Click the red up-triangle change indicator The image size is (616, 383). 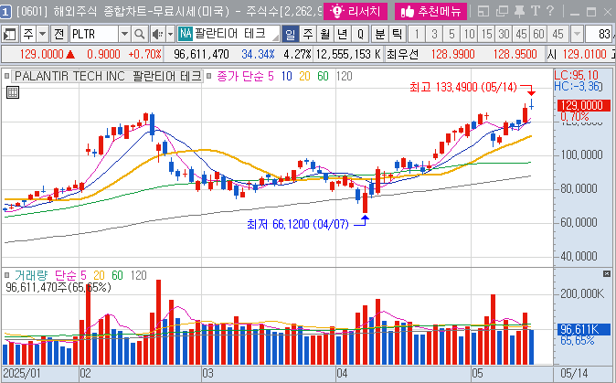click(70, 54)
